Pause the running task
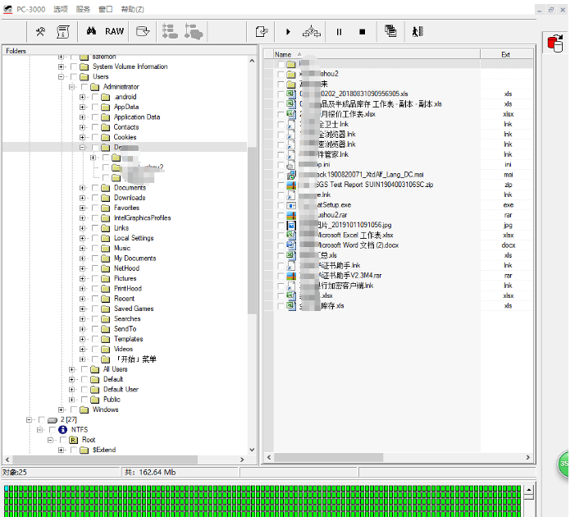The width and height of the screenshot is (575, 517). pos(339,32)
